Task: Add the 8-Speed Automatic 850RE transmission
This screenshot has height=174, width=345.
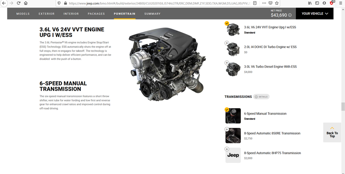Action: pos(227,129)
